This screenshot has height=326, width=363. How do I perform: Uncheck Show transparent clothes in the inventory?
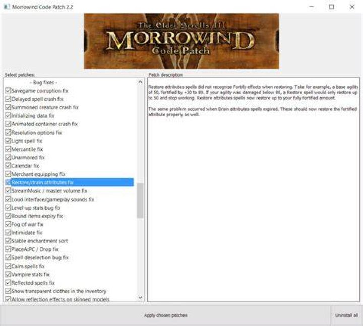pos(8,291)
